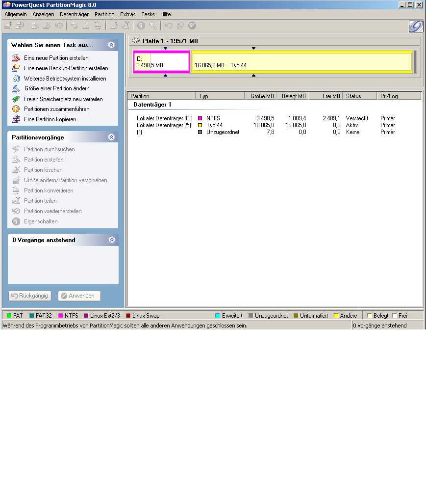Click the 'Platte 1 - 19571 MB' title
Image resolution: width=426 pixels, height=491 pixels.
coord(170,41)
